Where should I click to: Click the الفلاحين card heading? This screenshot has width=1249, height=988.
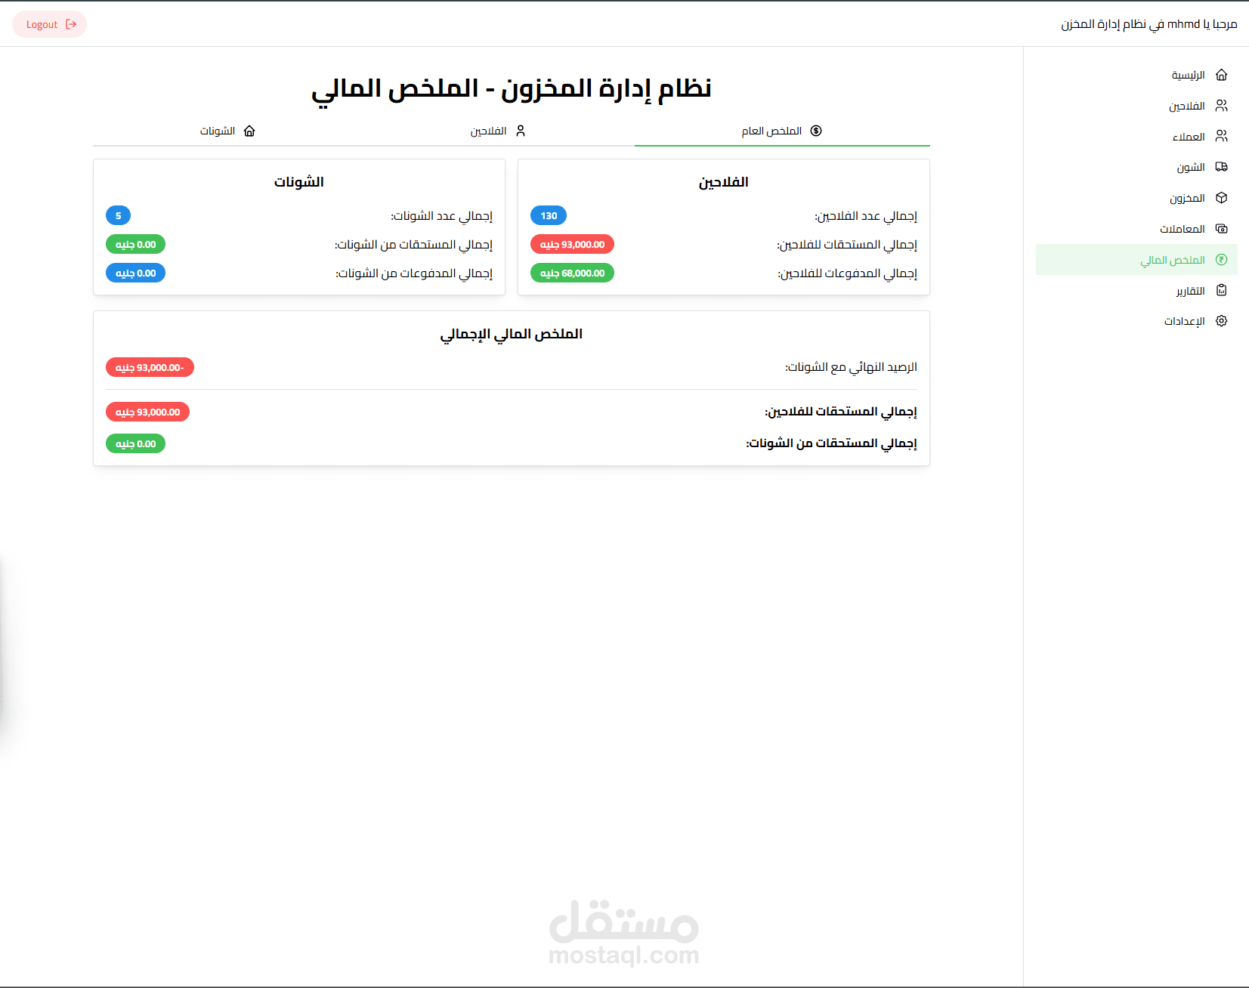coord(723,182)
